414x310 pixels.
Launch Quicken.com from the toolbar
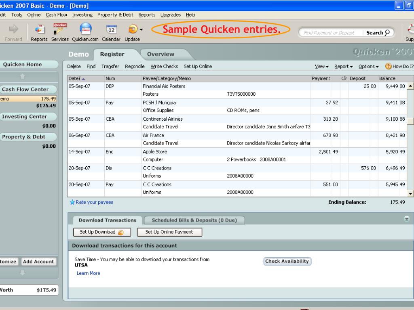pos(86,29)
